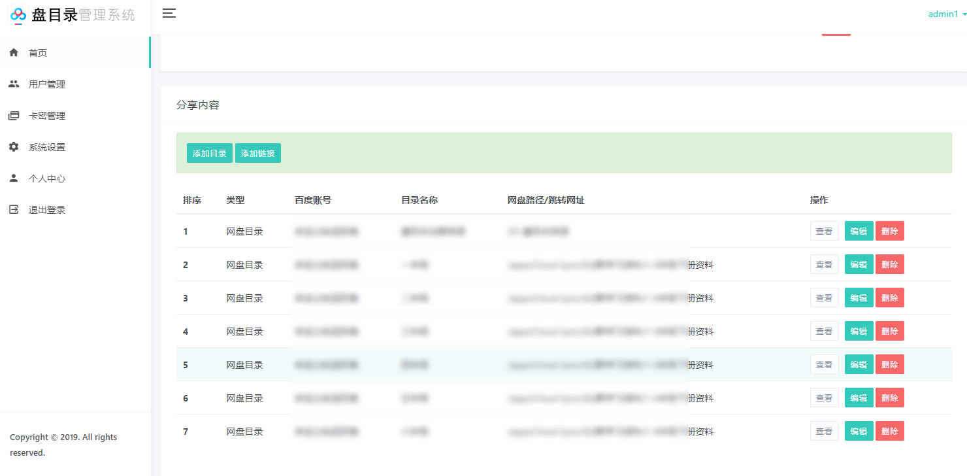The width and height of the screenshot is (967, 476).
Task: Open 系统设置 in the sidebar
Action: coord(75,147)
